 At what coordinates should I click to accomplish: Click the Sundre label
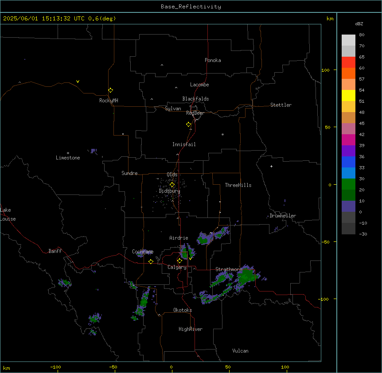129,173
